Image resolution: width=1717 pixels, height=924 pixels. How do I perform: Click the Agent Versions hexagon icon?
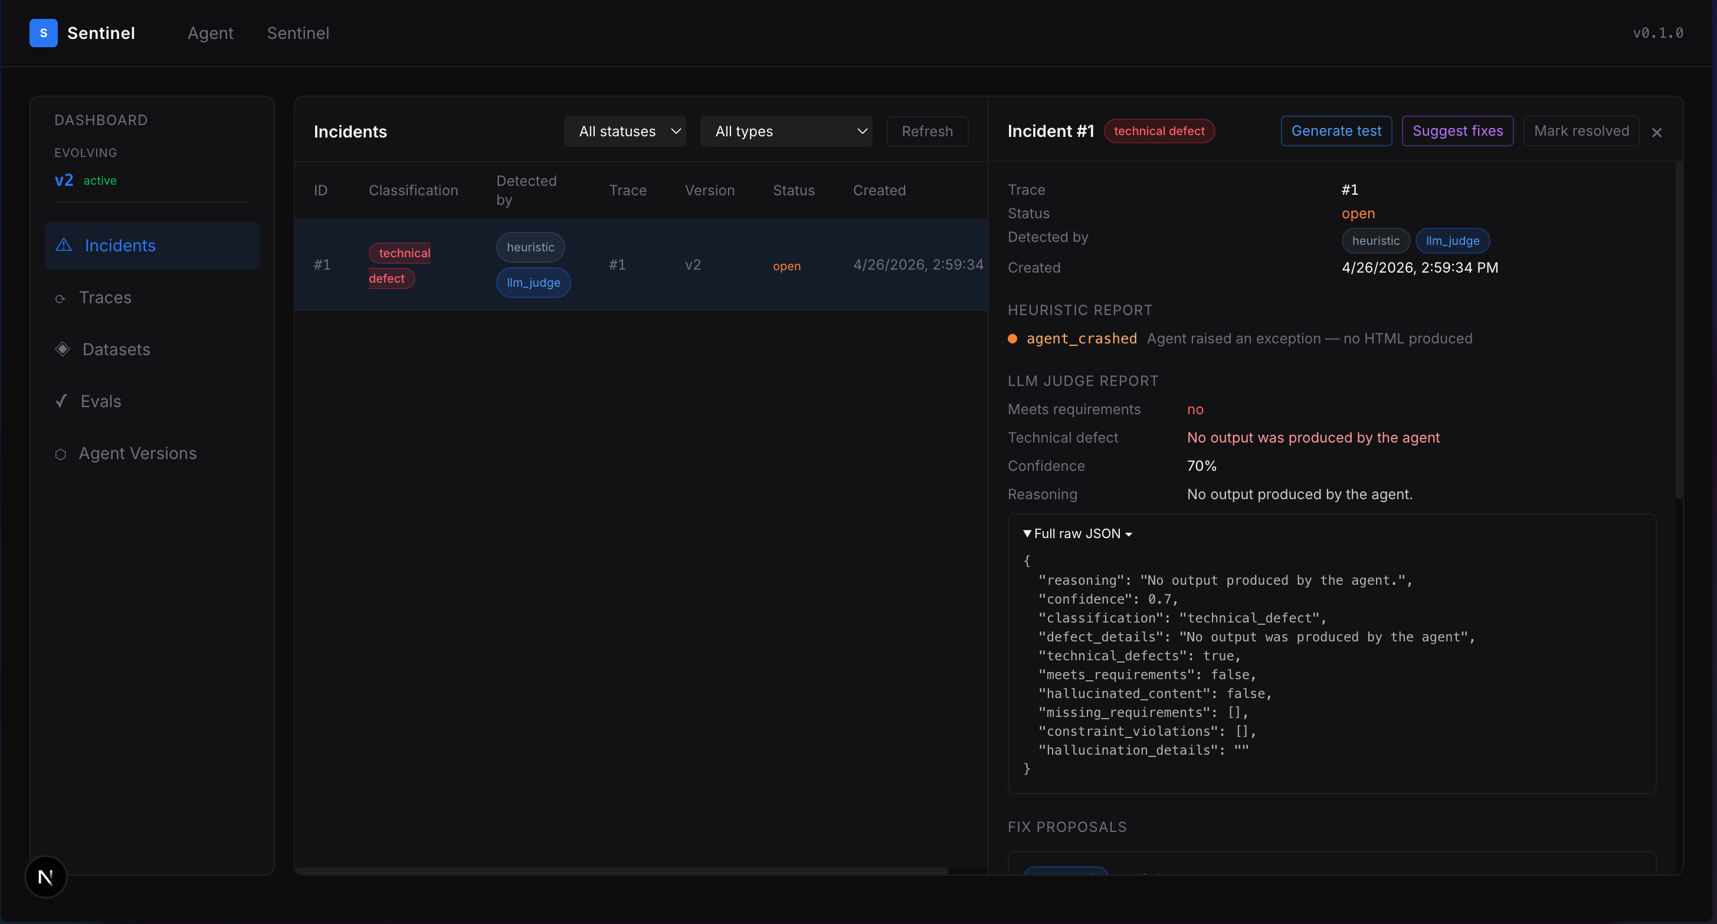click(61, 454)
